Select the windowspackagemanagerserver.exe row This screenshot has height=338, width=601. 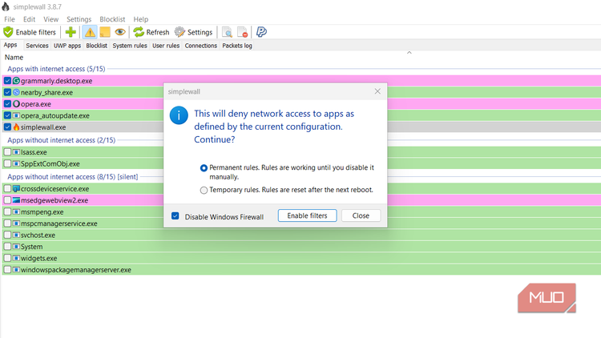pos(301,269)
